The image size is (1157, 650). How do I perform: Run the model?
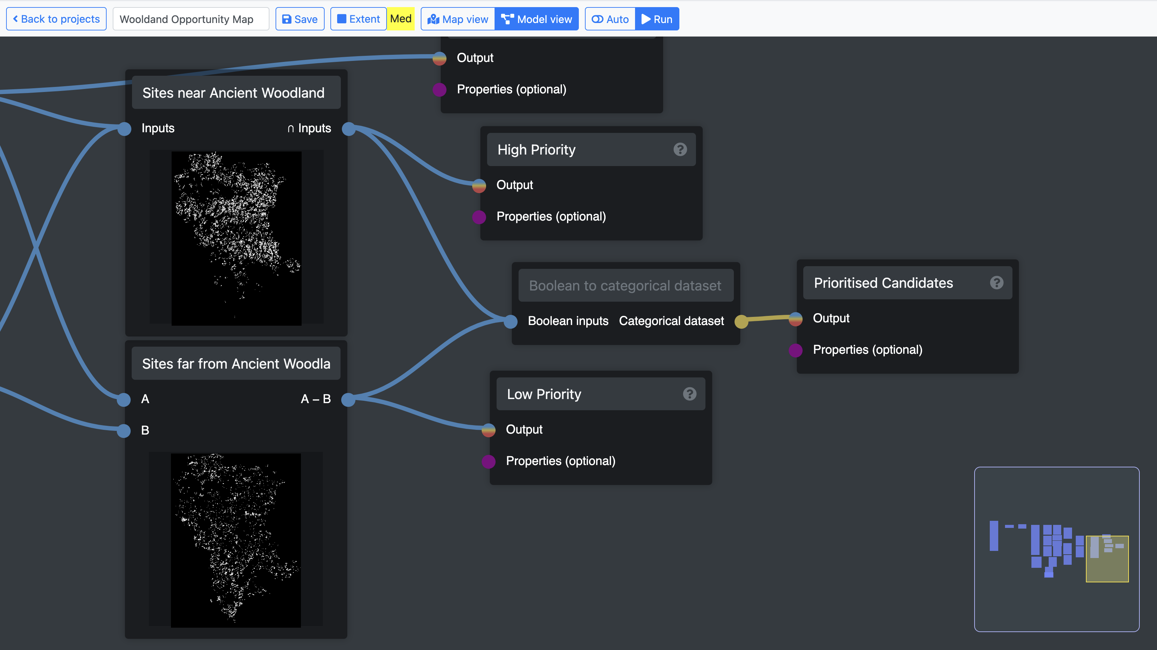(657, 19)
